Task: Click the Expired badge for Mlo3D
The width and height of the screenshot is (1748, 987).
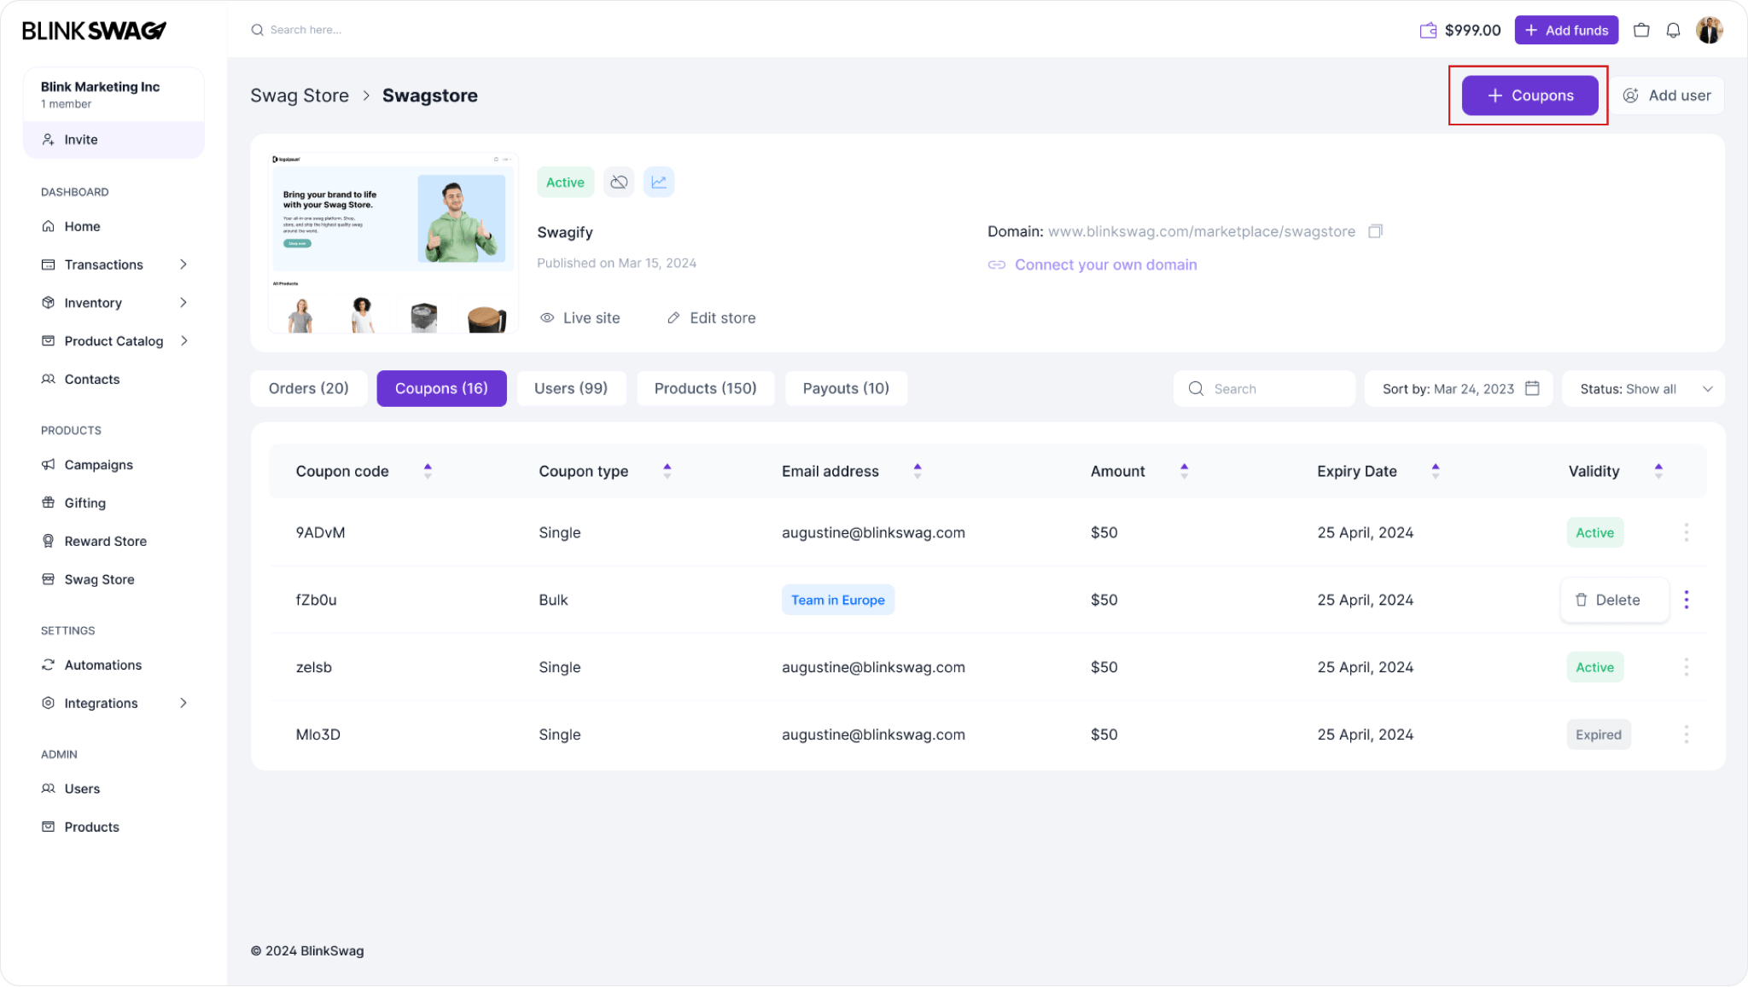Action: [x=1598, y=734]
